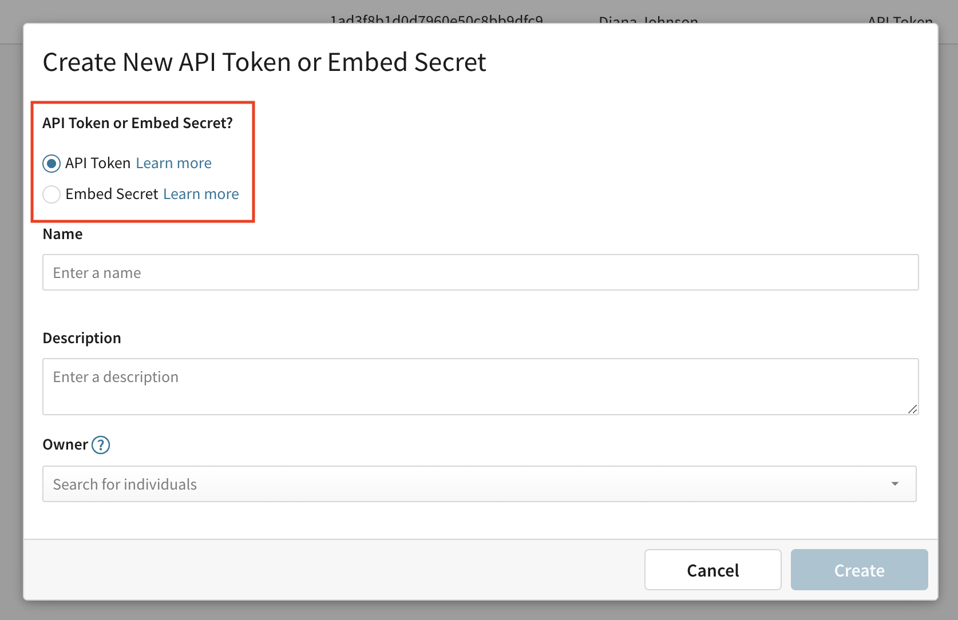Click the Description field label

(82, 338)
